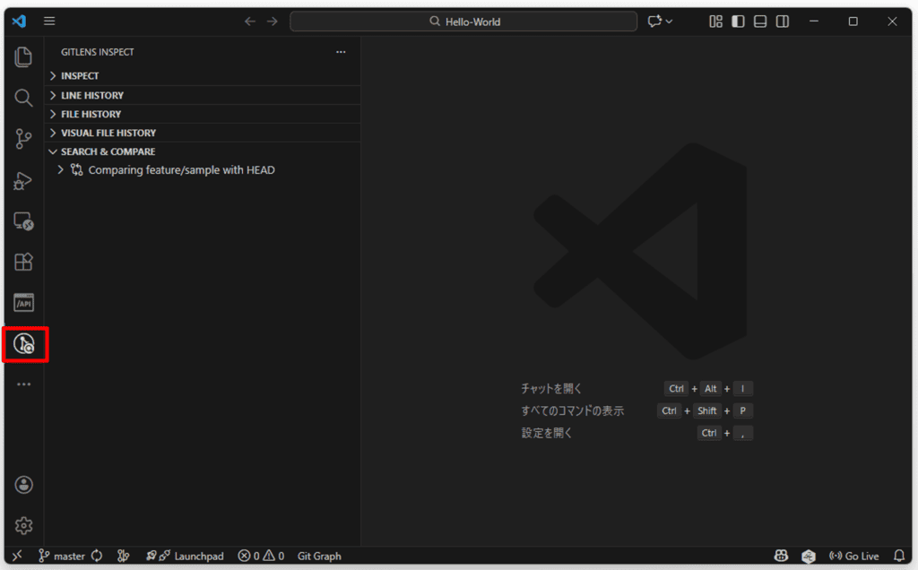This screenshot has height=570, width=918.
Task: Open the hamburger menu
Action: tap(49, 21)
